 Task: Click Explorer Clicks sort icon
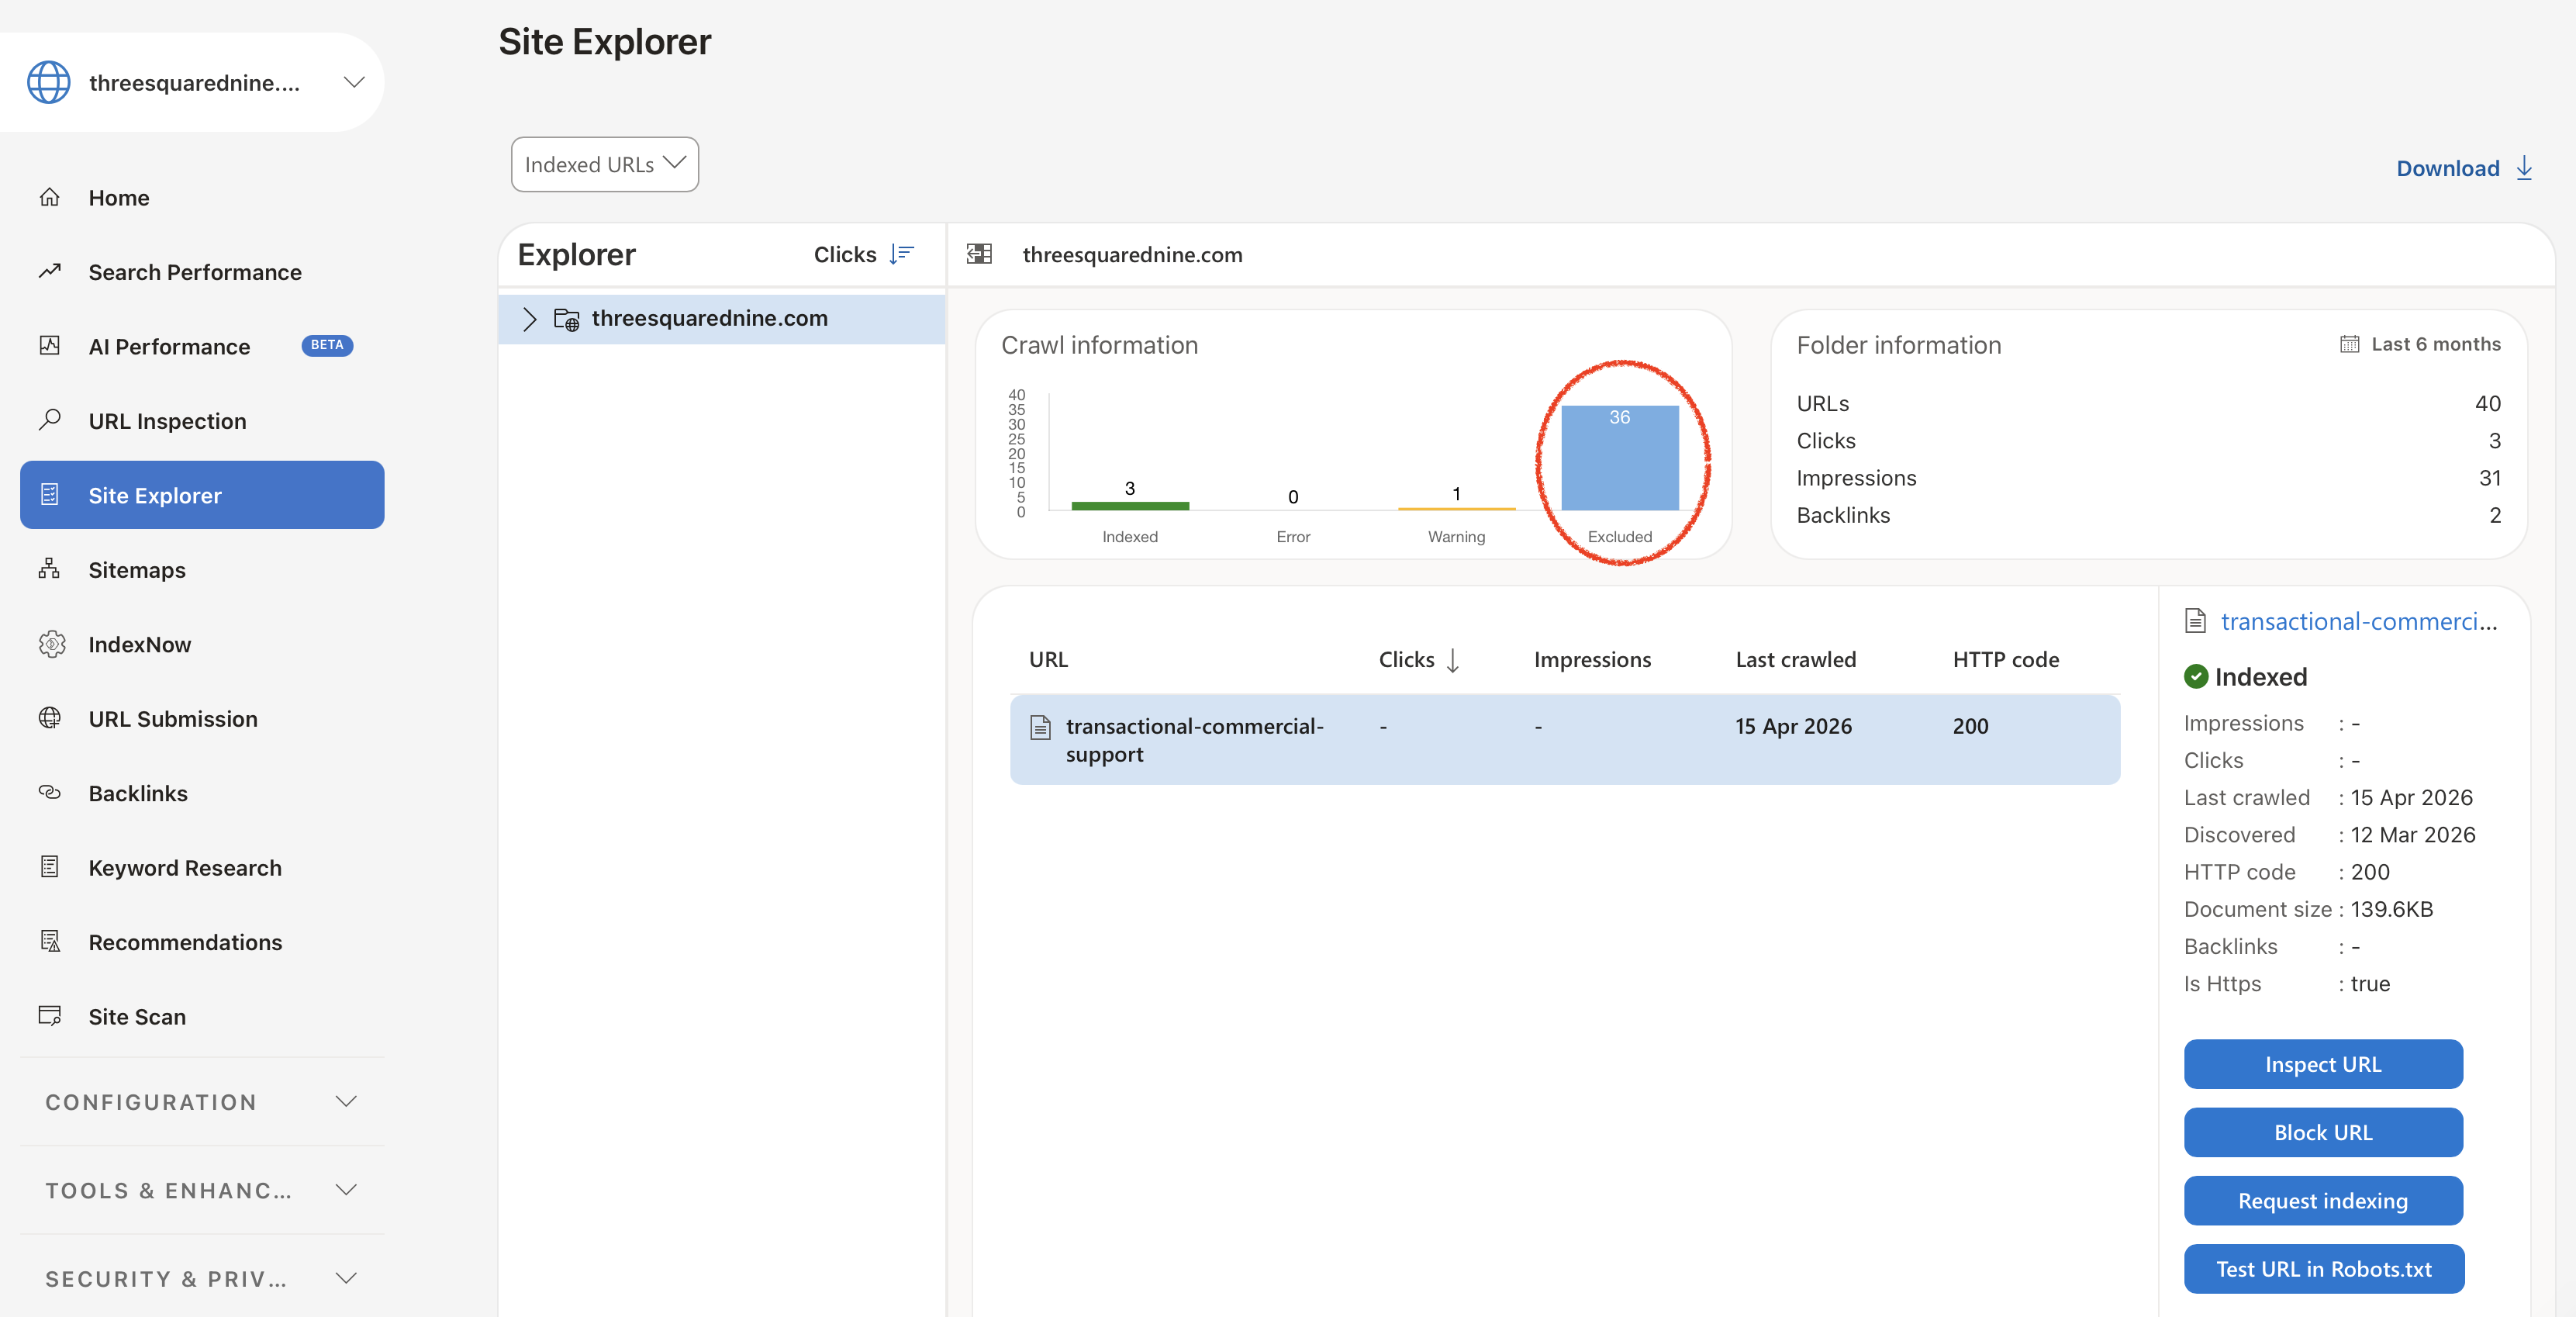point(901,254)
